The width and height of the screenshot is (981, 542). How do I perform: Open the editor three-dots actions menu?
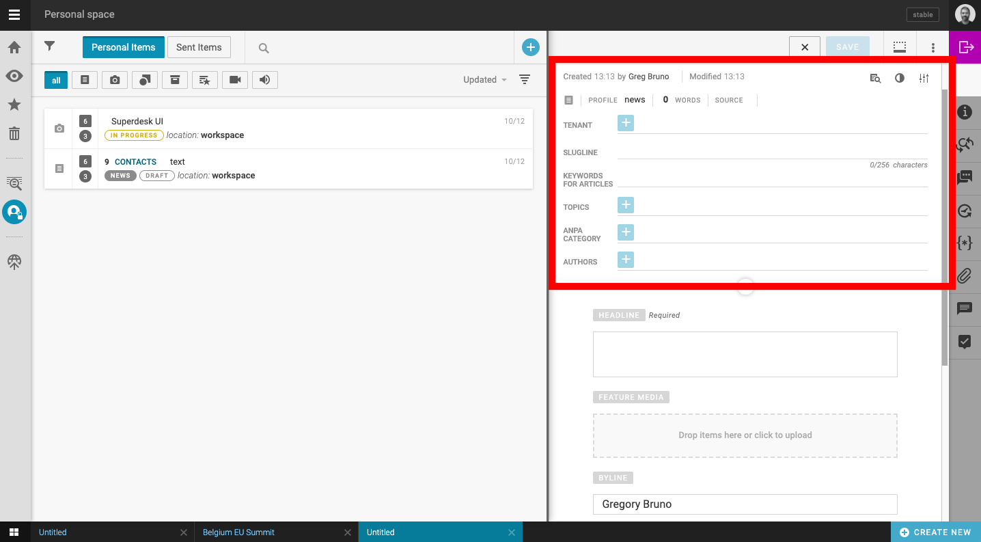click(x=933, y=48)
